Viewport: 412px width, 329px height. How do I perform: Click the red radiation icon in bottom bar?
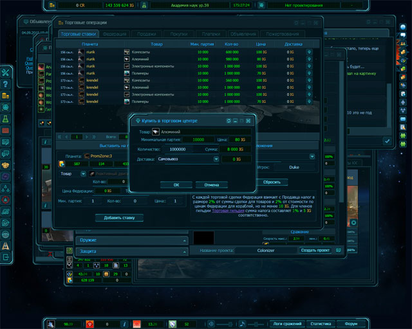(90, 325)
